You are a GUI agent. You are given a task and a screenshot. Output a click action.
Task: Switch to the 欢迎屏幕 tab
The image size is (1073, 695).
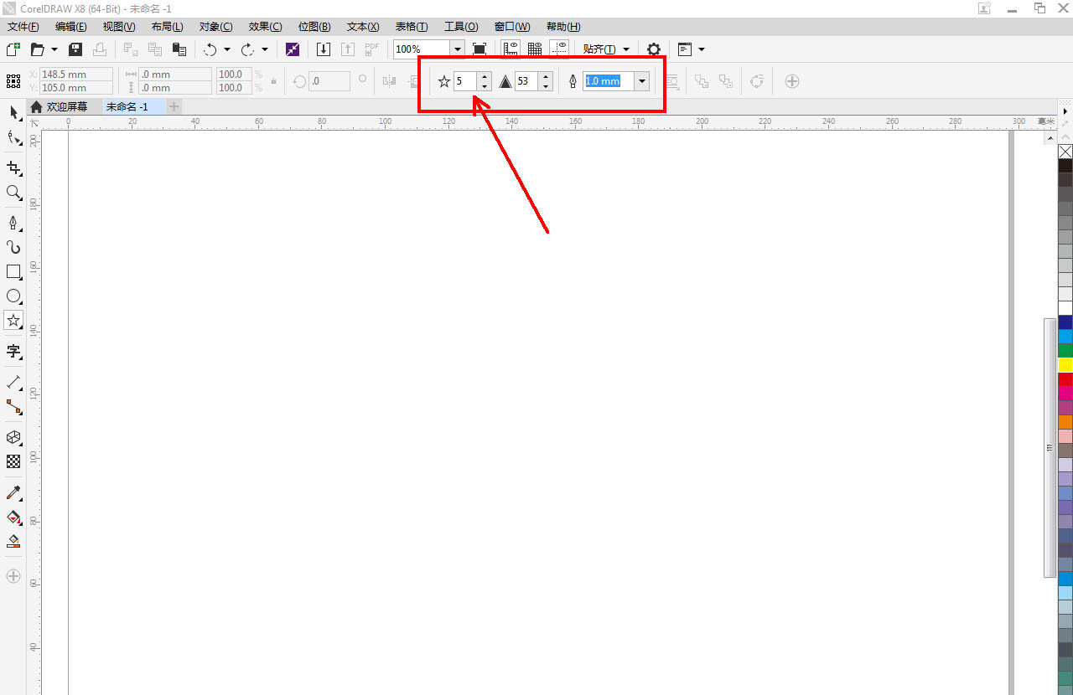(66, 106)
